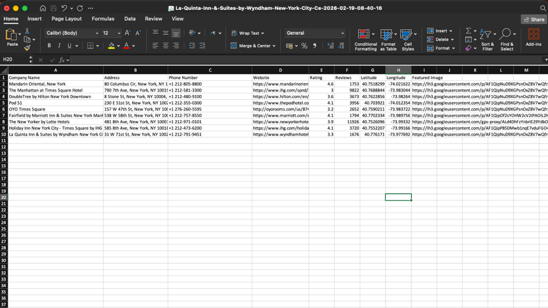Screen dimensions: 548x308
Task: Apply Percent Style format
Action: 304,46
